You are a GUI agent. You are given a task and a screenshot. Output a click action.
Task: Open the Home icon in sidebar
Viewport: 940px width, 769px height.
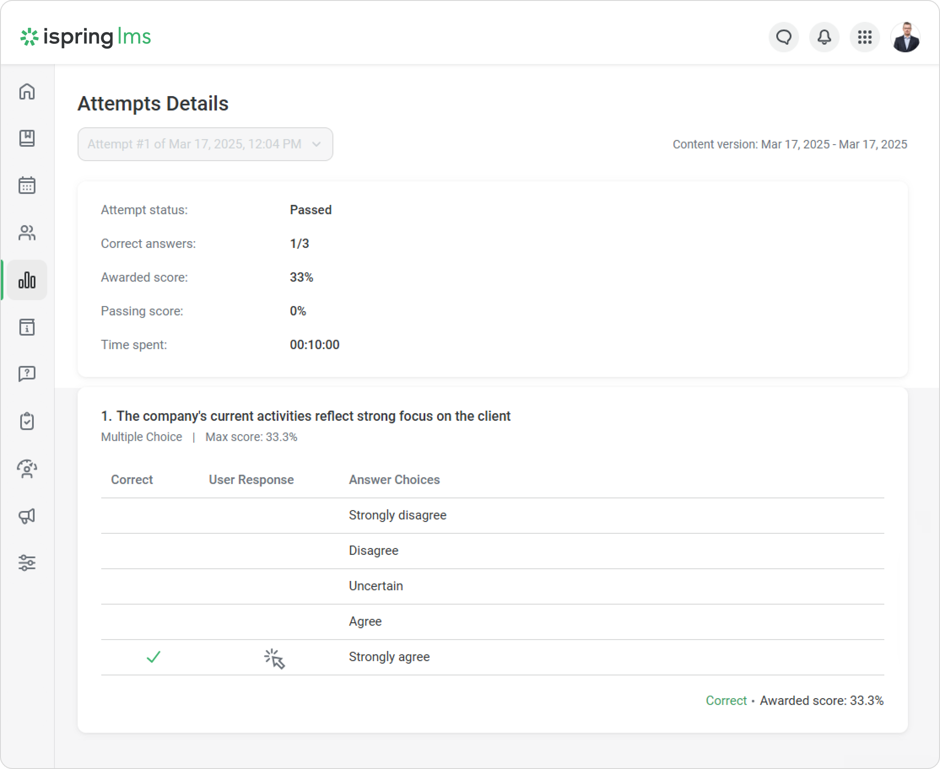(x=27, y=91)
